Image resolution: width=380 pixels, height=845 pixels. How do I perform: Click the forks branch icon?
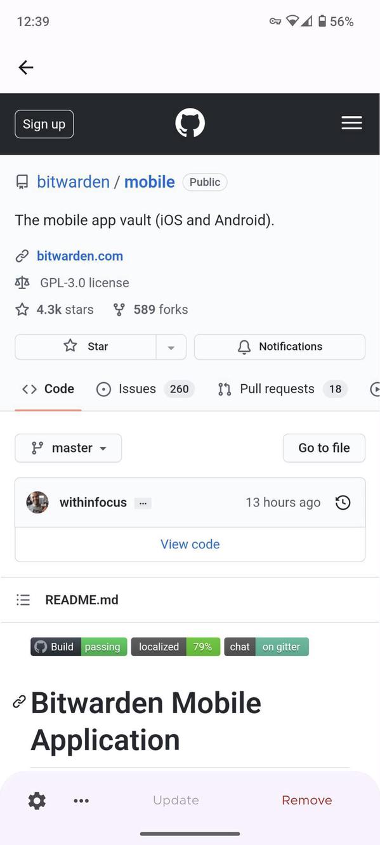click(x=119, y=309)
